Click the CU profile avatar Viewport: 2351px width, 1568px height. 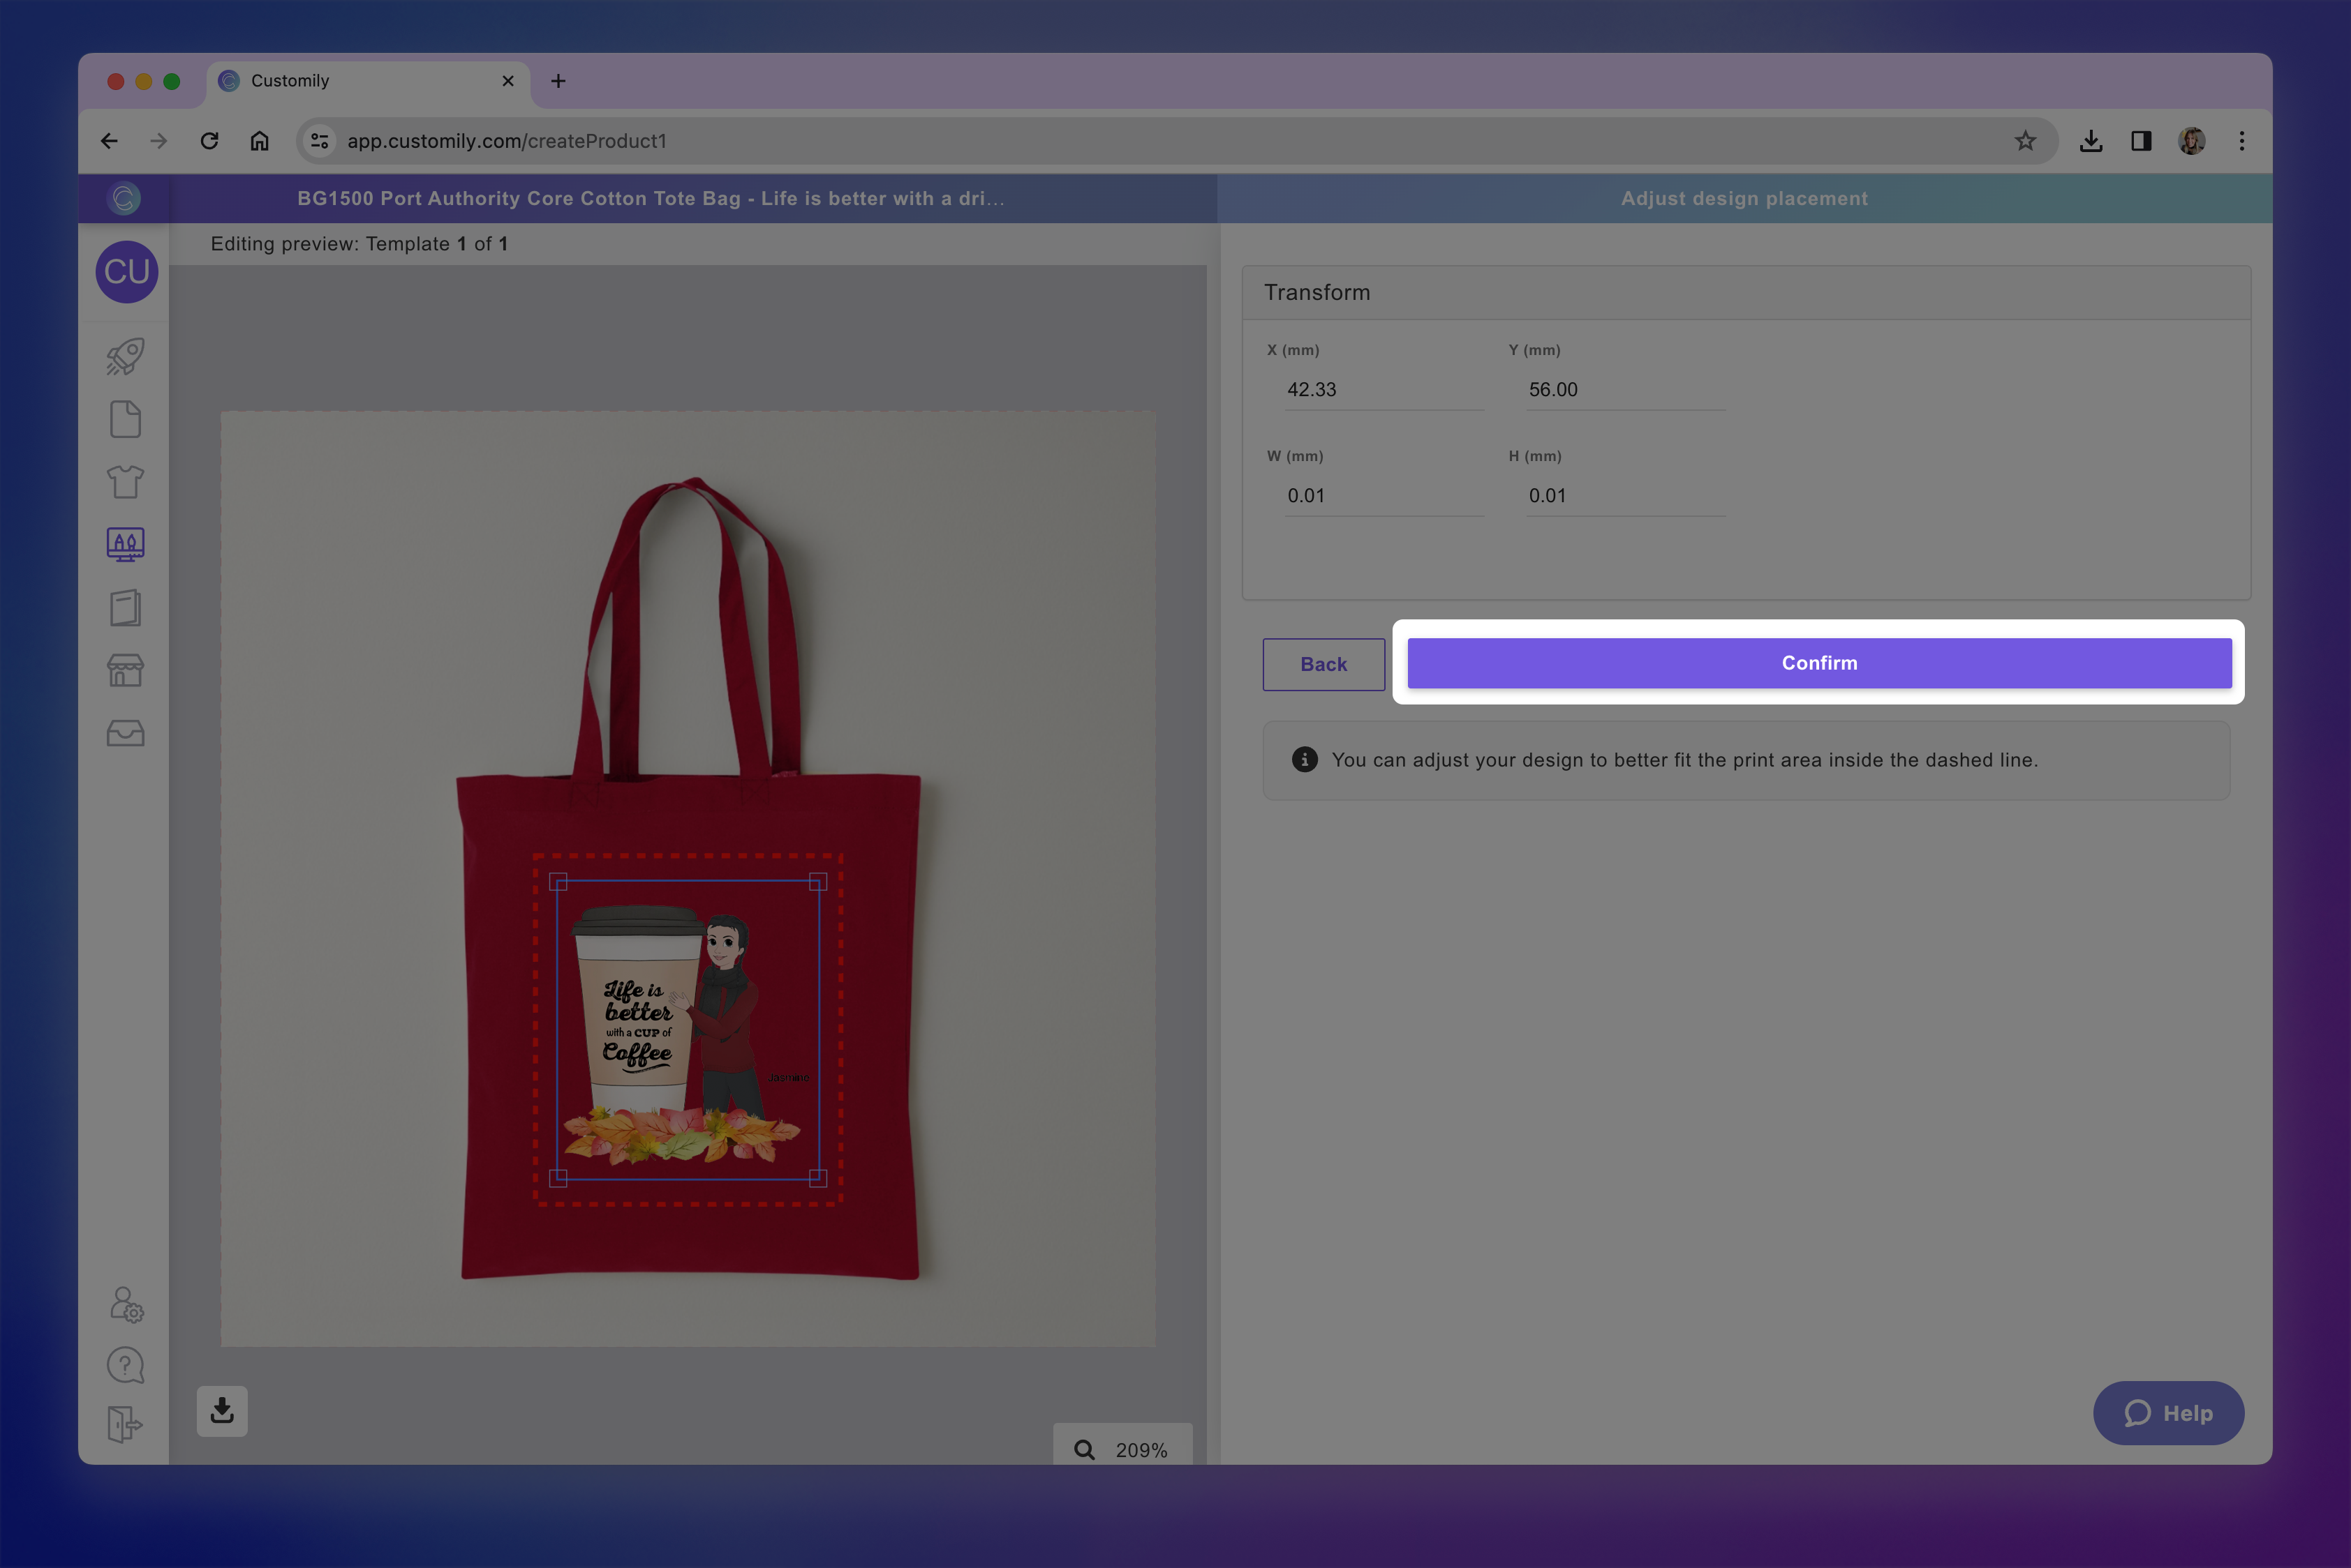pos(127,271)
